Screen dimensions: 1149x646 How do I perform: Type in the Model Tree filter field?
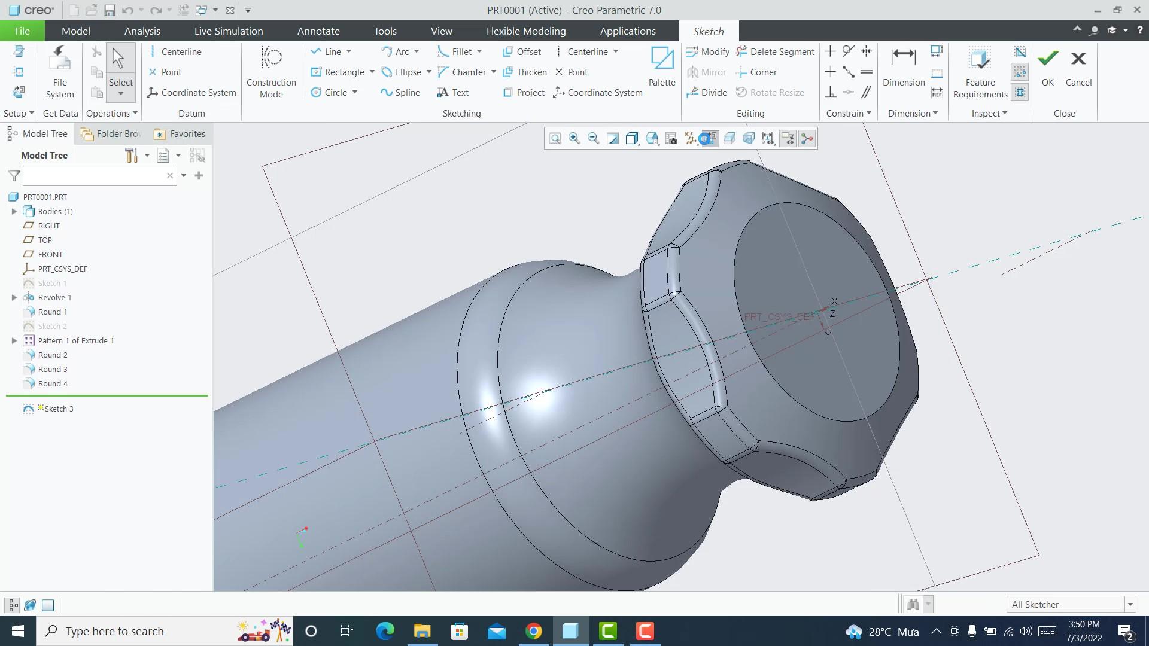[96, 175]
